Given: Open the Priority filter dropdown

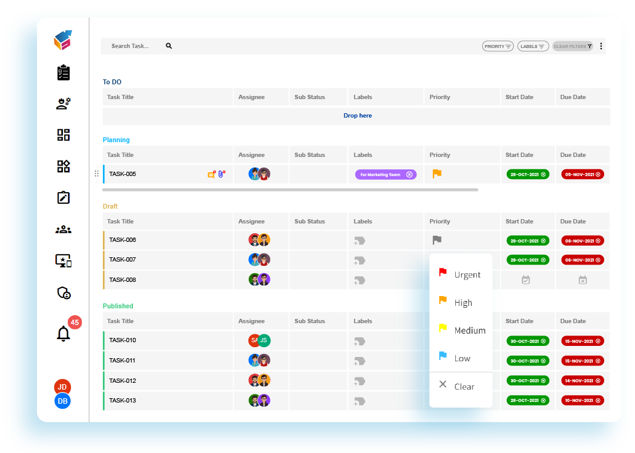Looking at the screenshot, I should [x=498, y=46].
